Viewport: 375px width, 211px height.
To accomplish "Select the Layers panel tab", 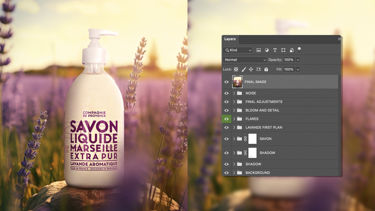I will pyautogui.click(x=230, y=39).
